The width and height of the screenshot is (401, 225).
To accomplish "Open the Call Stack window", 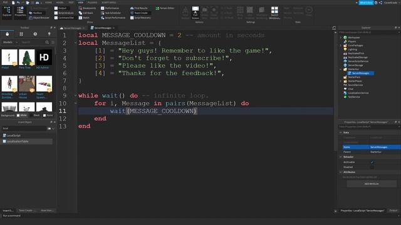I will coord(86,12).
